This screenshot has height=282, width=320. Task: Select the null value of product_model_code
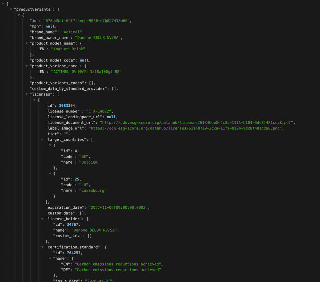coord(84,61)
